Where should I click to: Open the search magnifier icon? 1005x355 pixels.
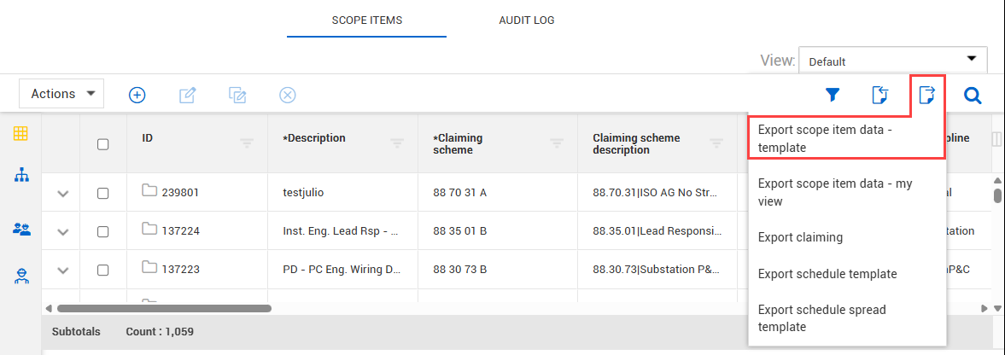click(972, 95)
